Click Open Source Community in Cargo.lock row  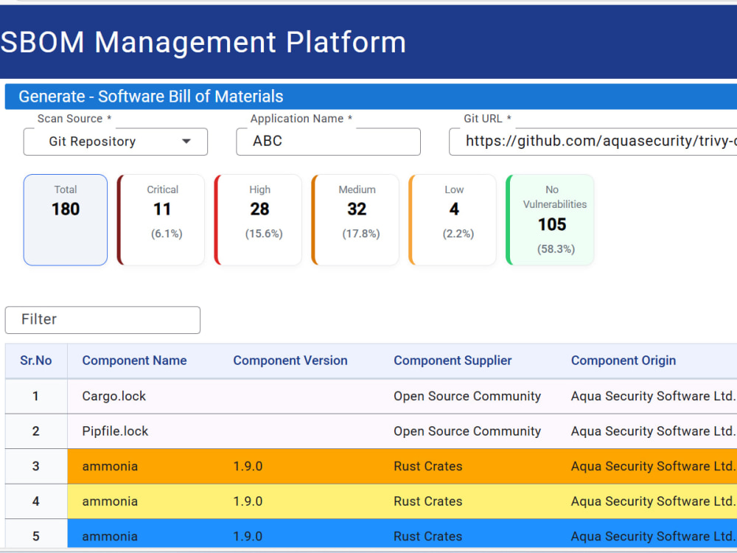pos(467,396)
